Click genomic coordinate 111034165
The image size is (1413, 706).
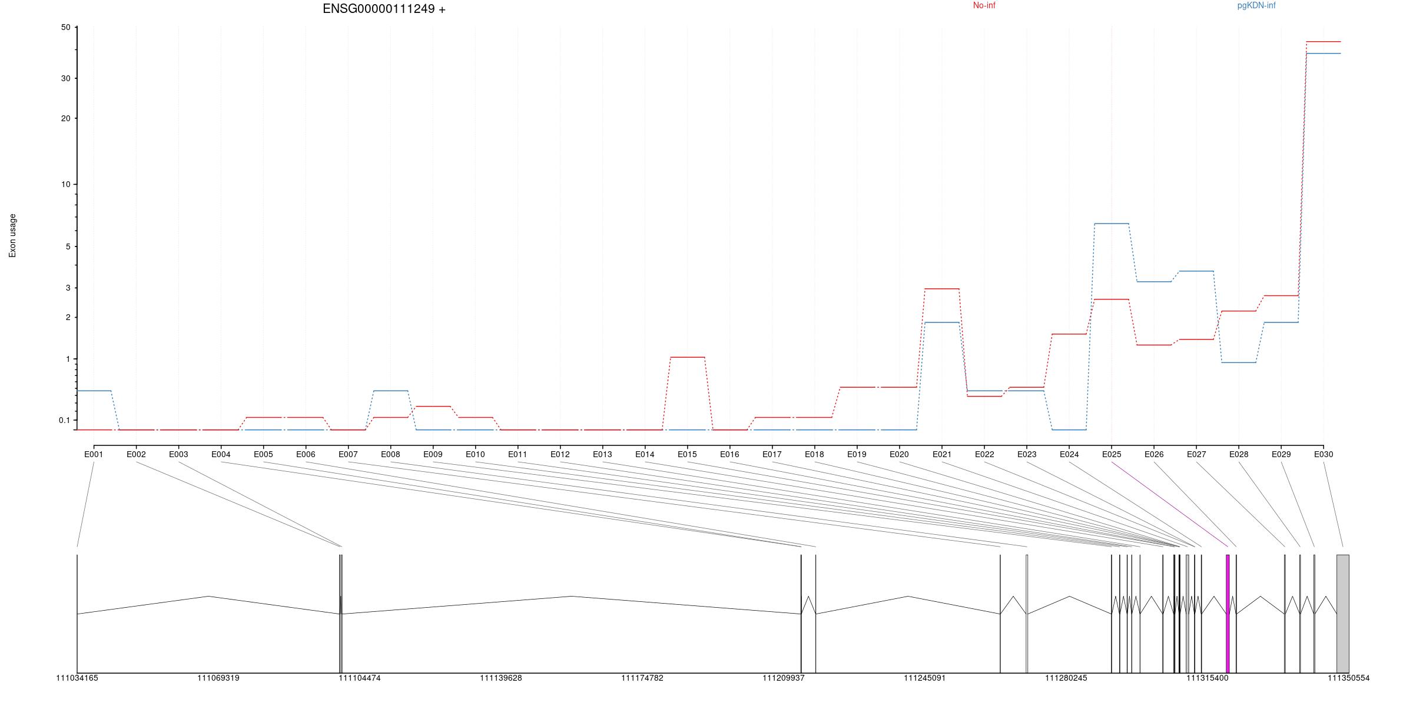[77, 678]
